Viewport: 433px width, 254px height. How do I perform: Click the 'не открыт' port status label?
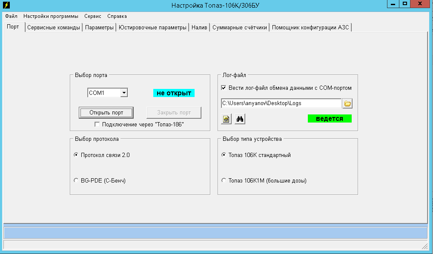tap(174, 93)
